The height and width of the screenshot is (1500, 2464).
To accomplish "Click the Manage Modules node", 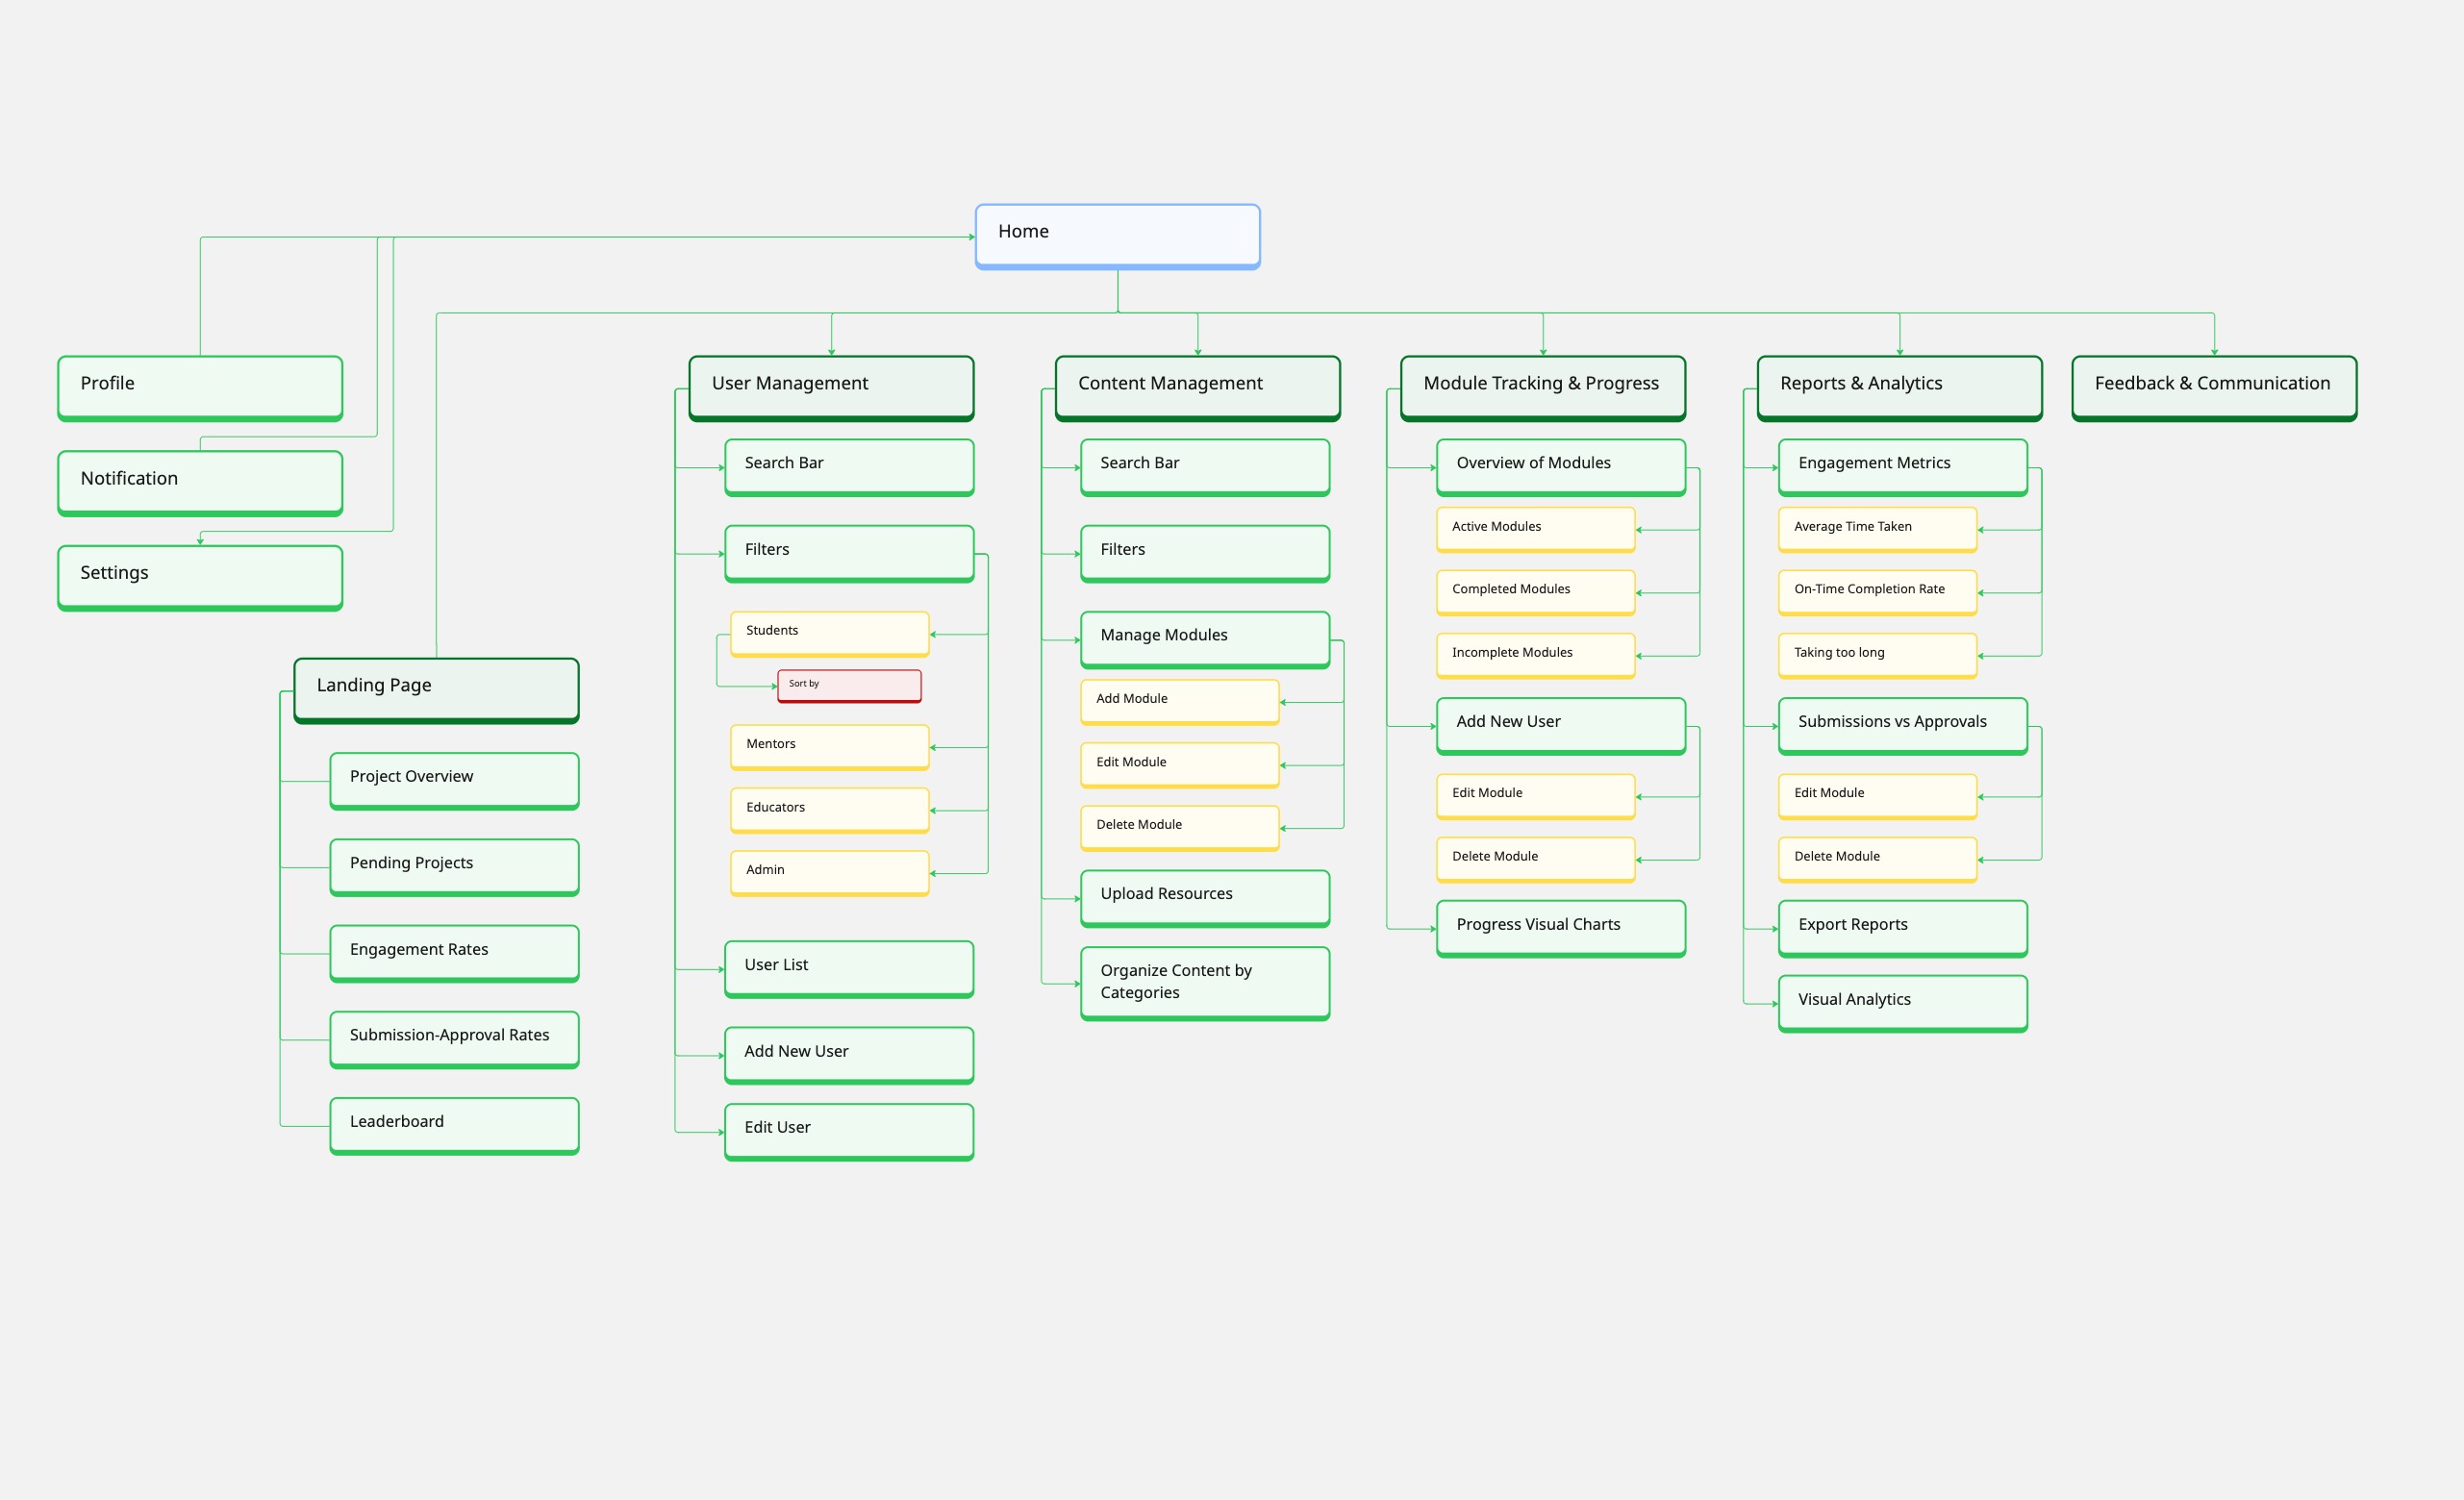I will [x=1204, y=637].
